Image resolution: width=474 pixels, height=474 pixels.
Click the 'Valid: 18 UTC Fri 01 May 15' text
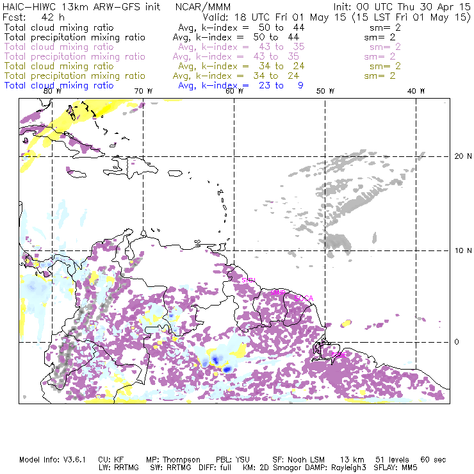tap(274, 17)
